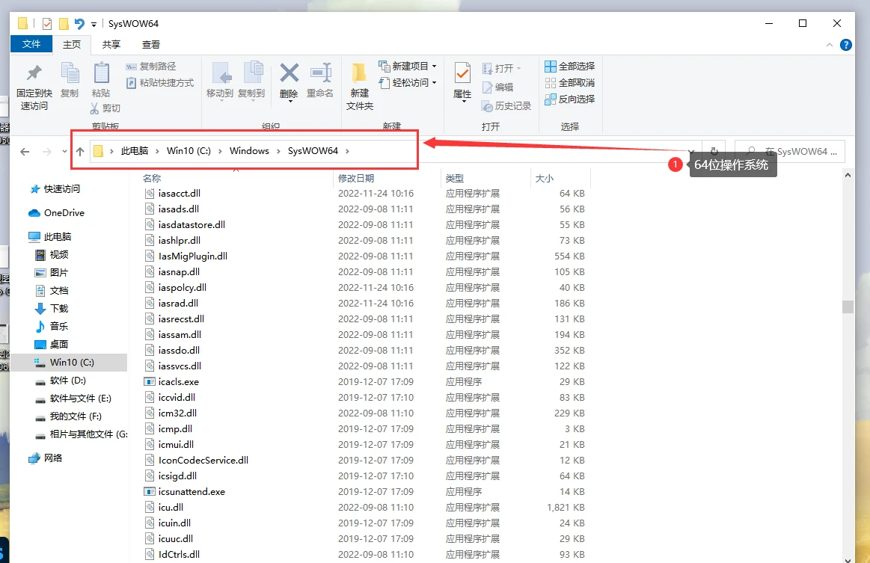Collapse the ribbon with the chevron arrow
The height and width of the screenshot is (563, 870).
point(829,44)
